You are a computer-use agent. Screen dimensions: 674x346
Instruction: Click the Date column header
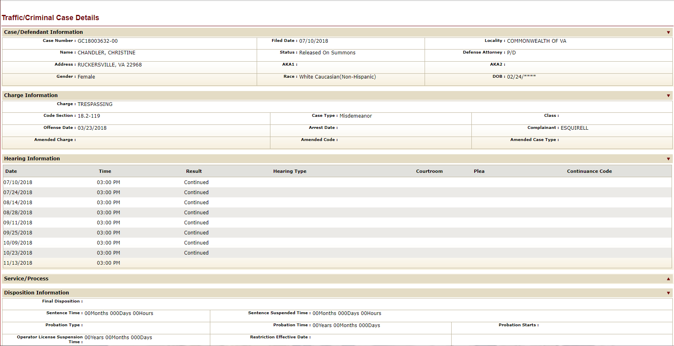coord(11,171)
